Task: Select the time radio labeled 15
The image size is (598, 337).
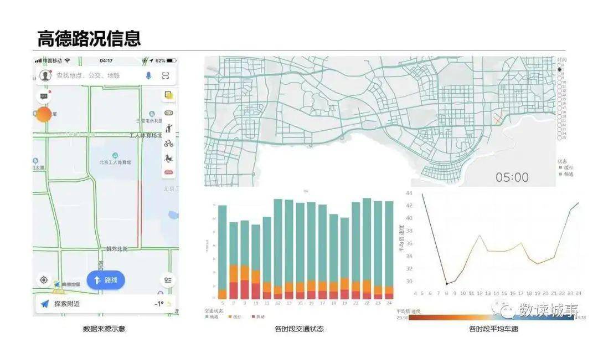Action: (559, 99)
